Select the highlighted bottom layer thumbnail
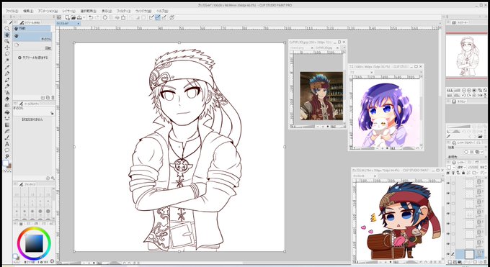 469,254
